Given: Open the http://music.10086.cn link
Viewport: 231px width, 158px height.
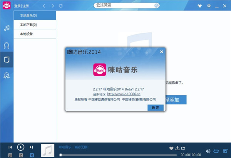Looking at the screenshot, I should tap(124, 94).
